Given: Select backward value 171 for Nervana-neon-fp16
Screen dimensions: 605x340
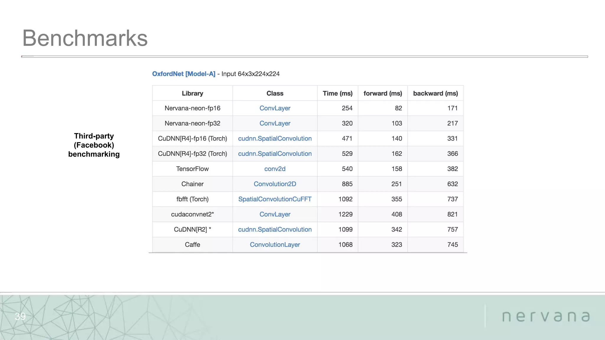Looking at the screenshot, I should (453, 108).
